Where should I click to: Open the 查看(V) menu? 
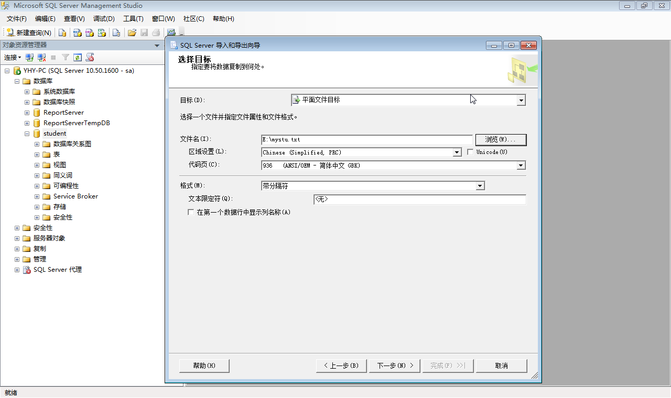(x=74, y=19)
